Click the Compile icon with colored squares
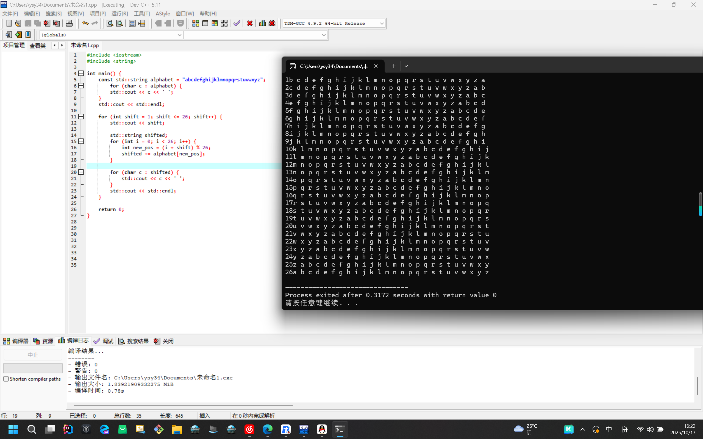 pyautogui.click(x=196, y=23)
